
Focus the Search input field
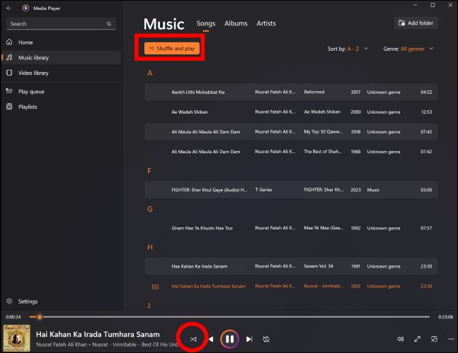(61, 24)
